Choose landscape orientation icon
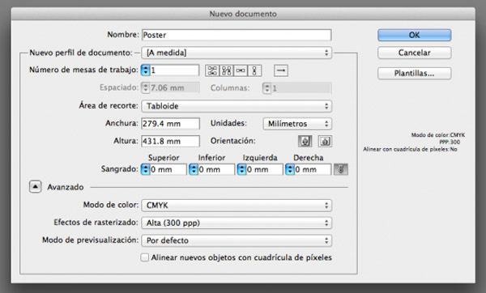Image resolution: width=486 pixels, height=293 pixels. tap(325, 141)
